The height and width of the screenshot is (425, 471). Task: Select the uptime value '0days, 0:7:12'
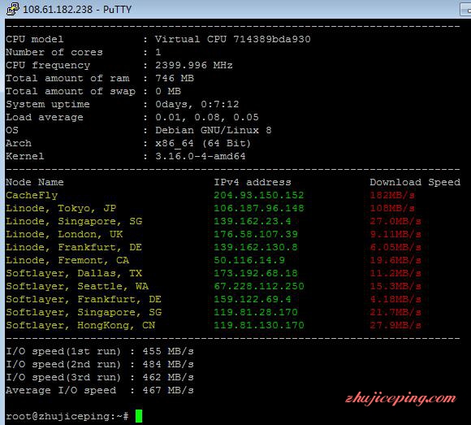(197, 104)
